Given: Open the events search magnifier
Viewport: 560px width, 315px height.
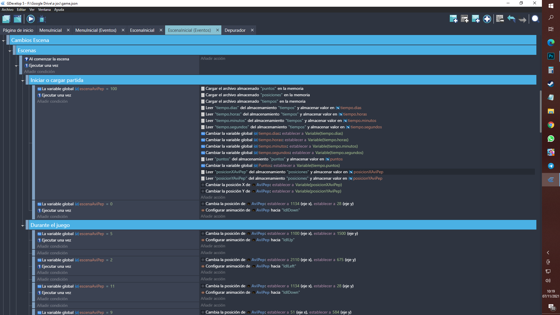Looking at the screenshot, I should click(x=535, y=19).
